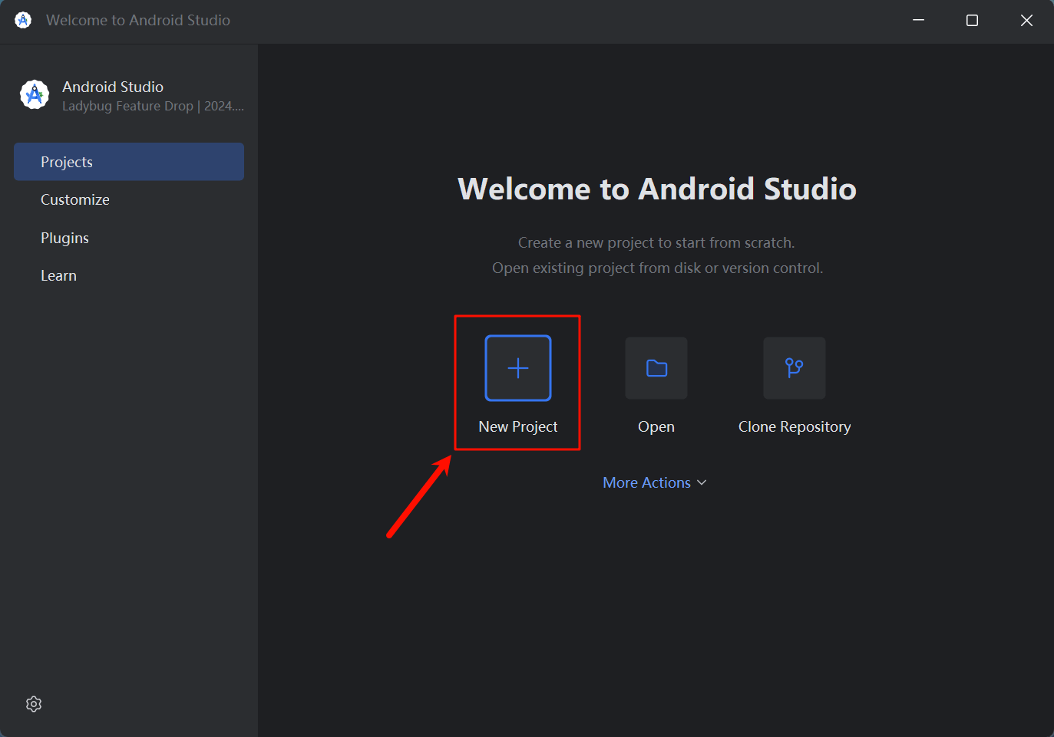Click the New Project plus icon
This screenshot has width=1054, height=737.
click(x=518, y=368)
